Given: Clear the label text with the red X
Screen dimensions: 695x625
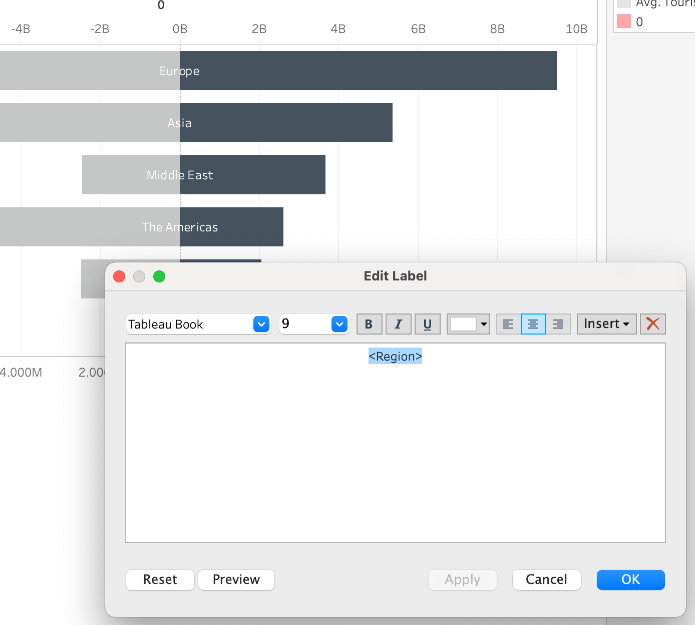Looking at the screenshot, I should [x=652, y=324].
